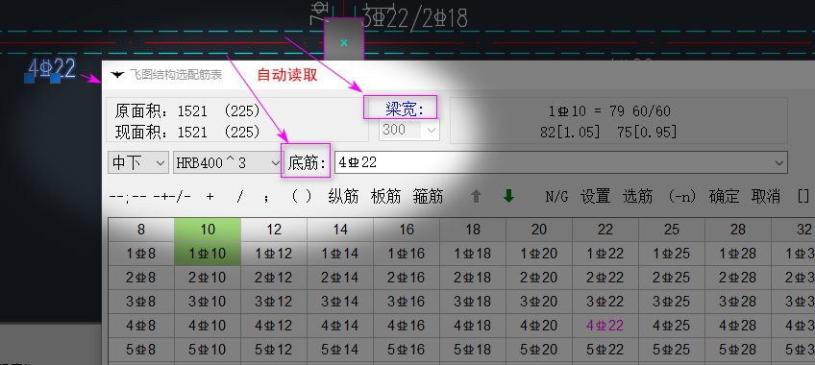
Task: Click the -+-/- button
Action: tap(171, 197)
